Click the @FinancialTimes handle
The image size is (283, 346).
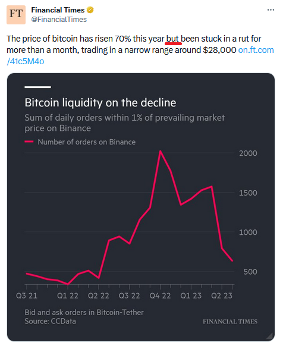(x=59, y=20)
